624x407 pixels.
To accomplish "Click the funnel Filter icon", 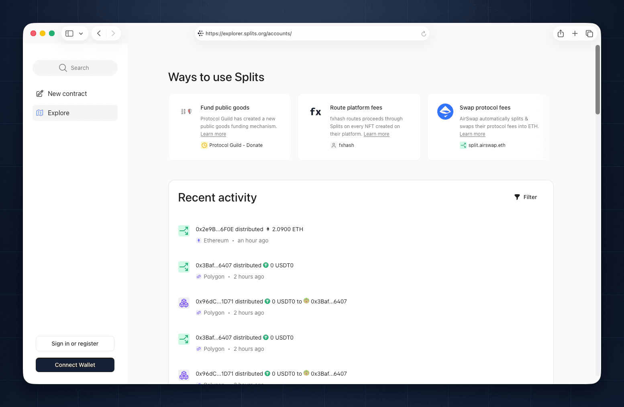I will pos(517,197).
